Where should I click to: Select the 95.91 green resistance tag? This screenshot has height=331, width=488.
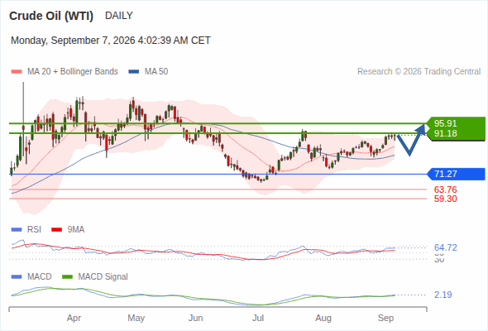pos(457,123)
